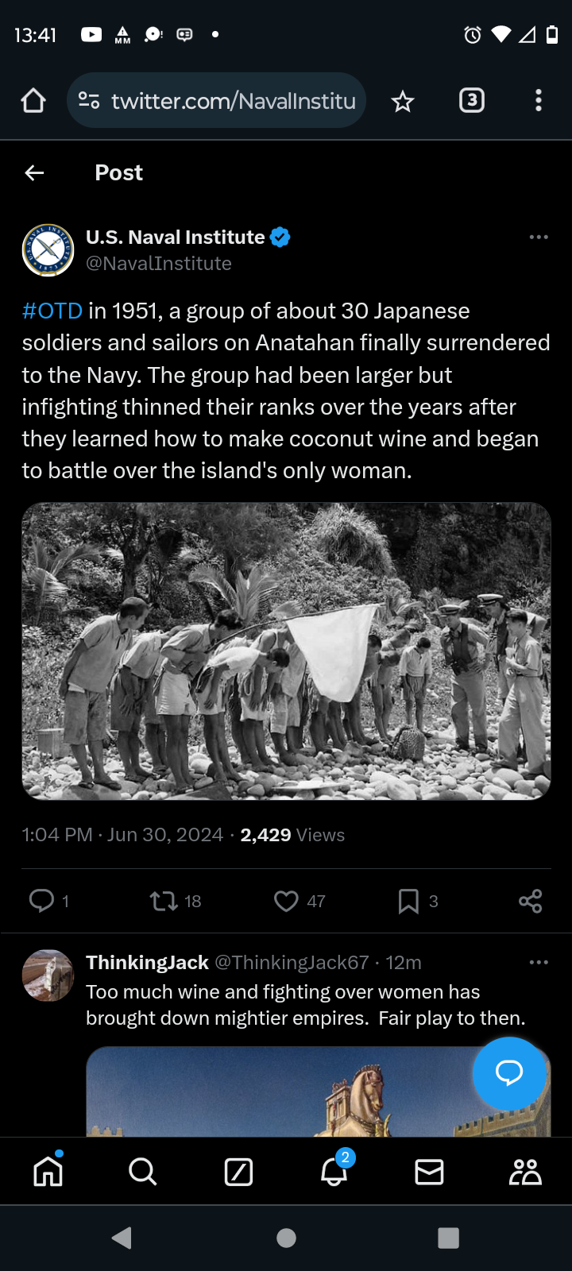Image resolution: width=572 pixels, height=1271 pixels.
Task: Open the Grok slash icon tab
Action: click(x=238, y=1171)
